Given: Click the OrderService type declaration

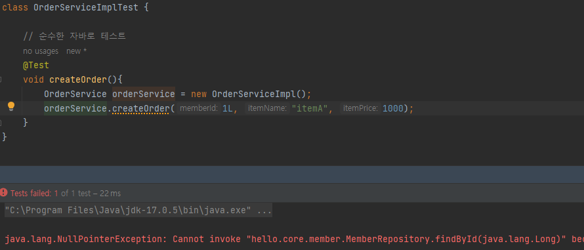Looking at the screenshot, I should (x=75, y=94).
